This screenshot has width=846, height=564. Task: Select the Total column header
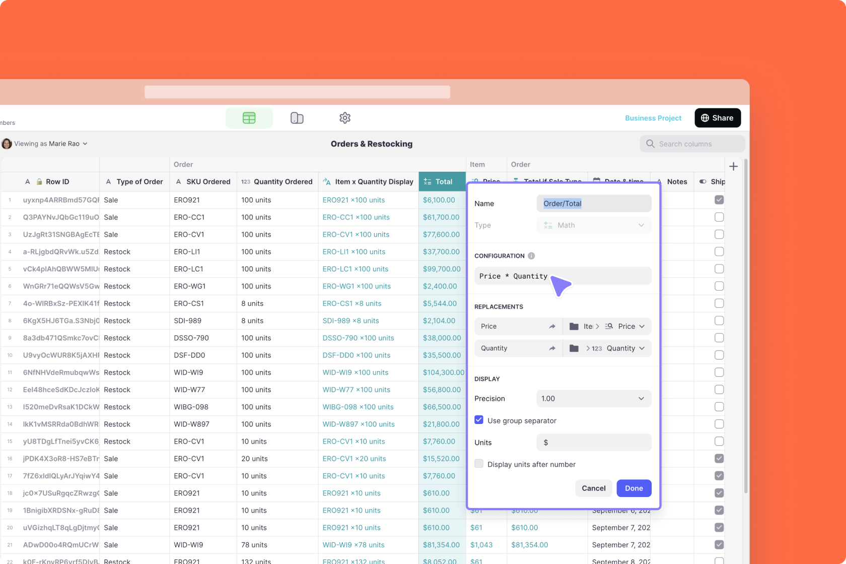point(442,182)
